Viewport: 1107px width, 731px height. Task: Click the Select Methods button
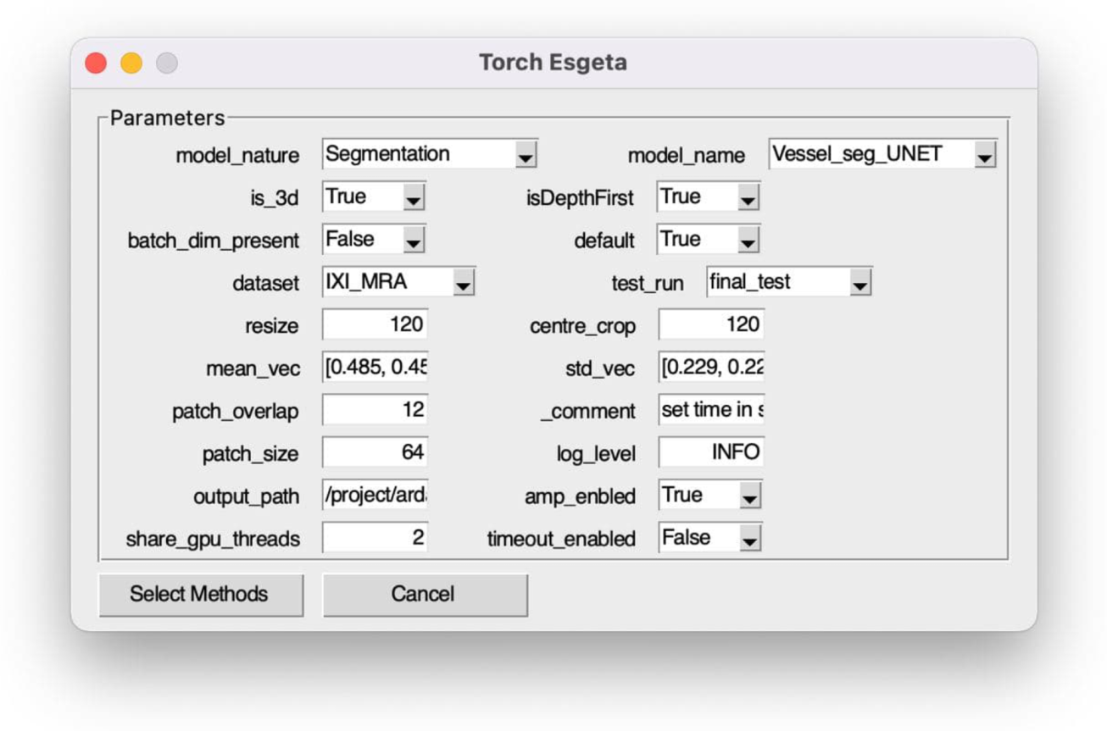[201, 594]
